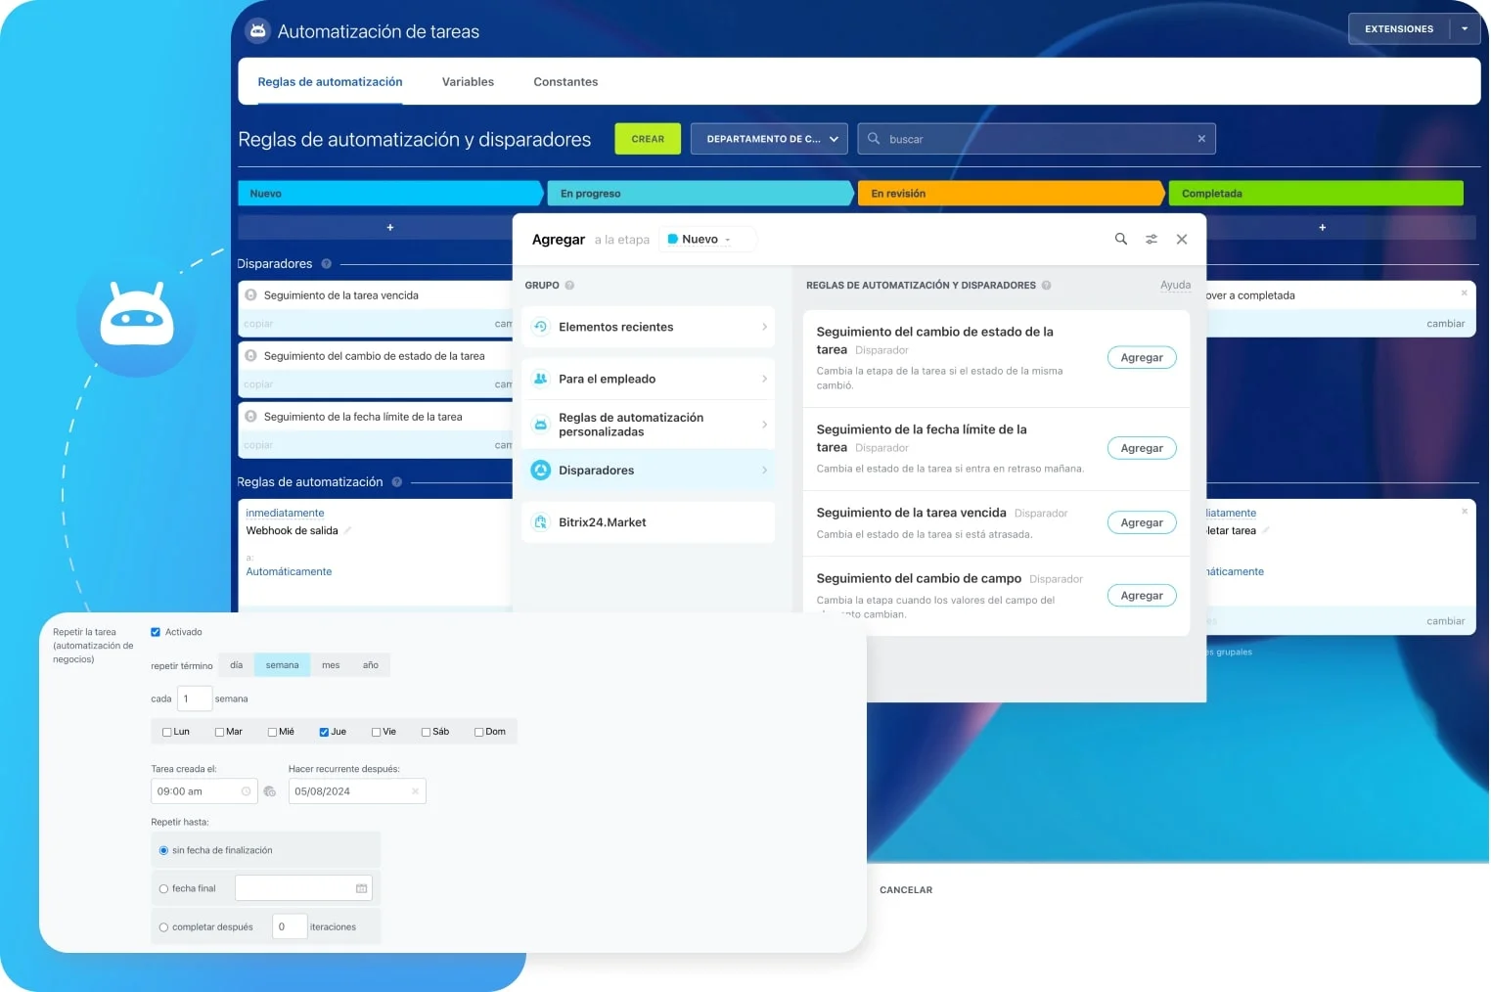Open the Constantes tab
1491x992 pixels.
point(565,81)
